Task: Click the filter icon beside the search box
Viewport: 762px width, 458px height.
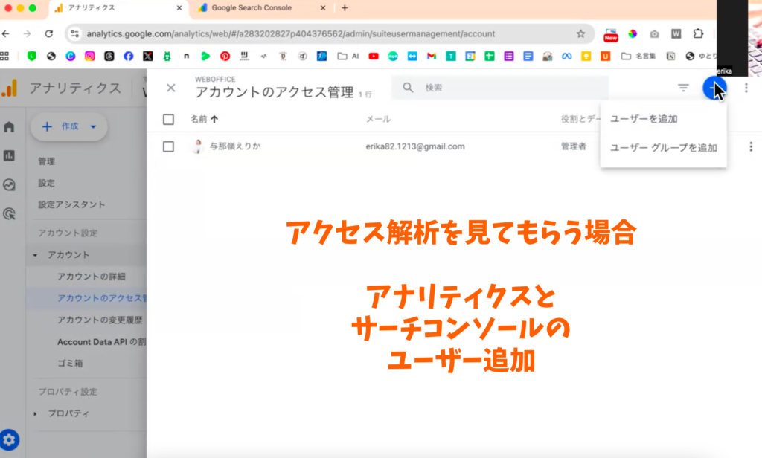Action: 683,88
